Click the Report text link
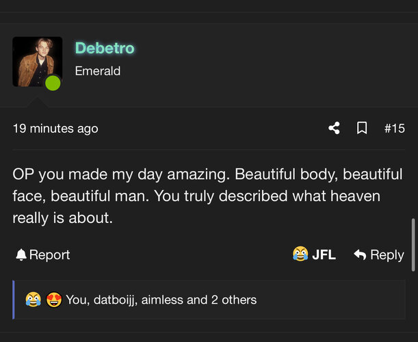Viewport: 418px width, 342px height. coord(49,255)
